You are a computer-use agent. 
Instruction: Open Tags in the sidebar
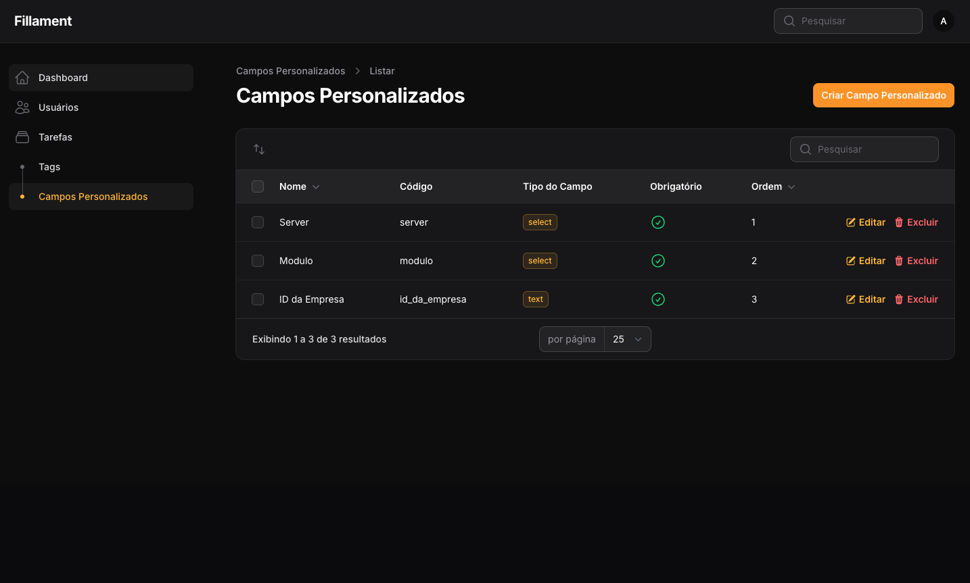[49, 167]
